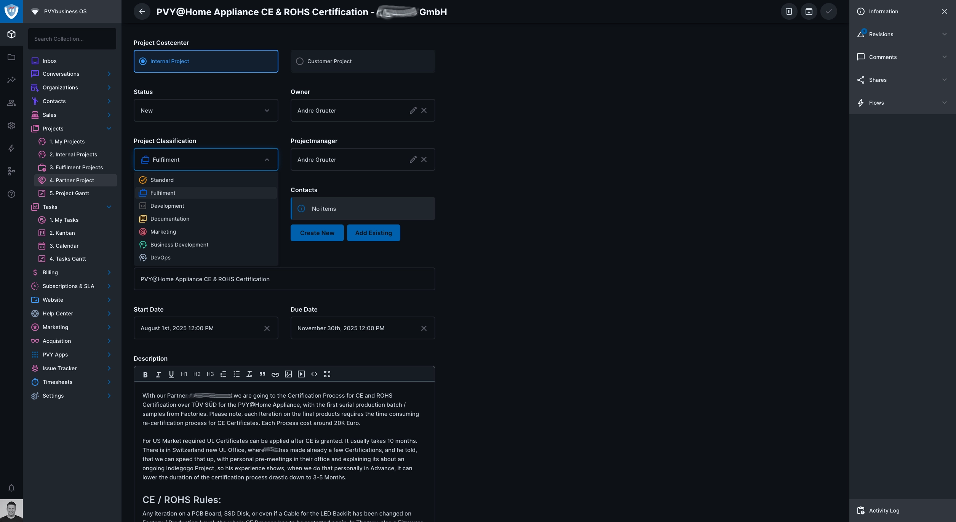Click the project title input field

pyautogui.click(x=284, y=279)
